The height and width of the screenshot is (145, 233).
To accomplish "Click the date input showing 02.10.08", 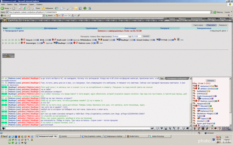I will click(x=136, y=36).
